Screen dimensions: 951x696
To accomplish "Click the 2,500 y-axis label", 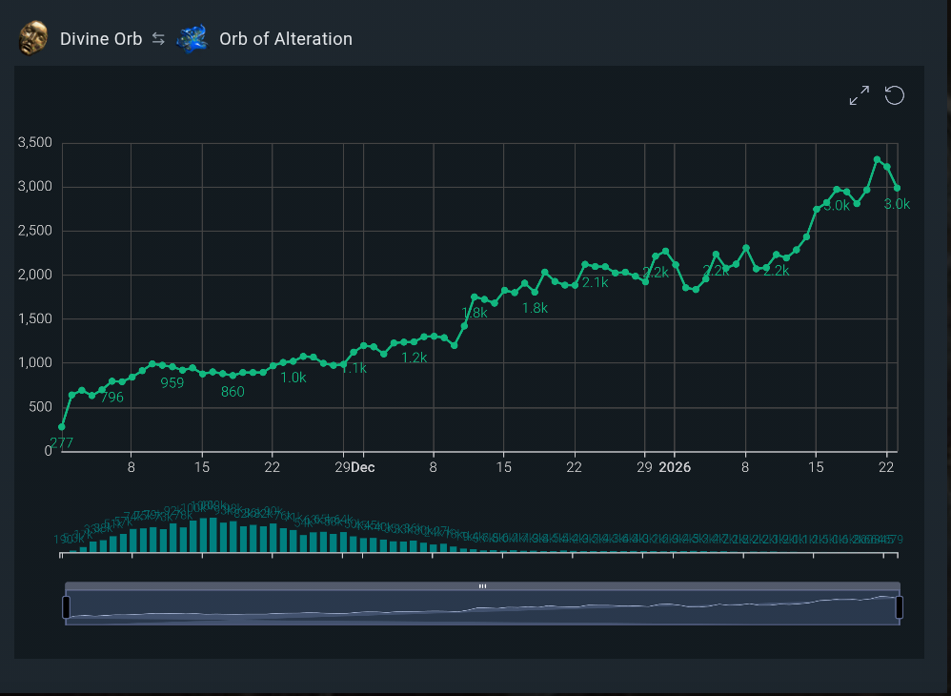I will tap(34, 231).
